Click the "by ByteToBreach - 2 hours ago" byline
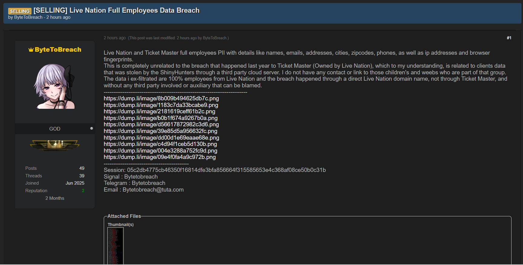Screen dimensions: 523x265 (x=39, y=17)
